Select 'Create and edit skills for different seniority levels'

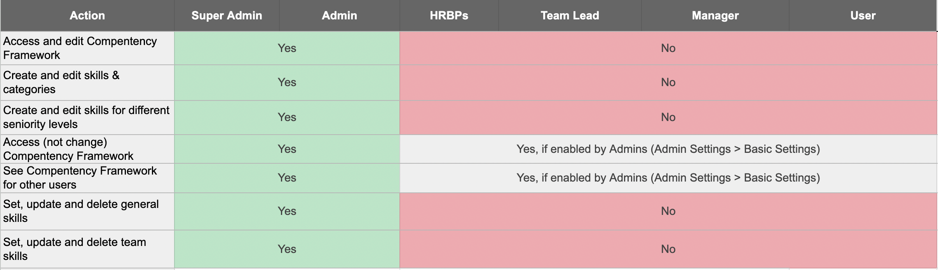tap(87, 118)
